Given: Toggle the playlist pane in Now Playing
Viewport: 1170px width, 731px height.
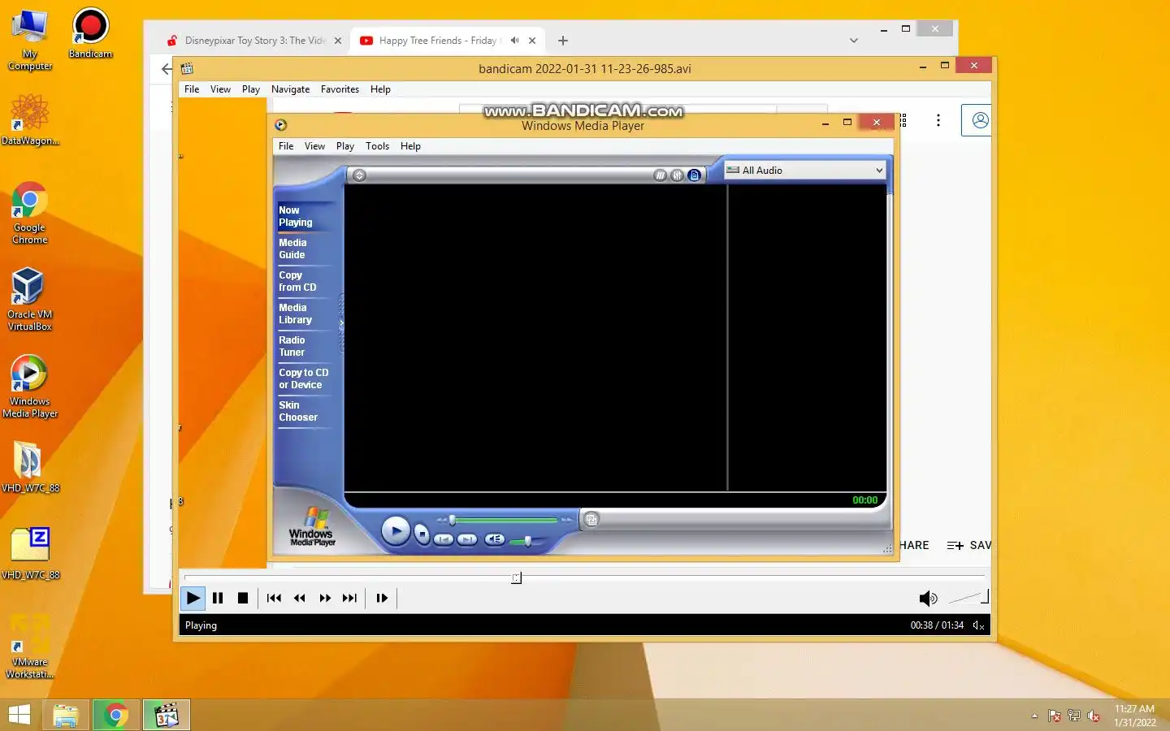Looking at the screenshot, I should [694, 175].
